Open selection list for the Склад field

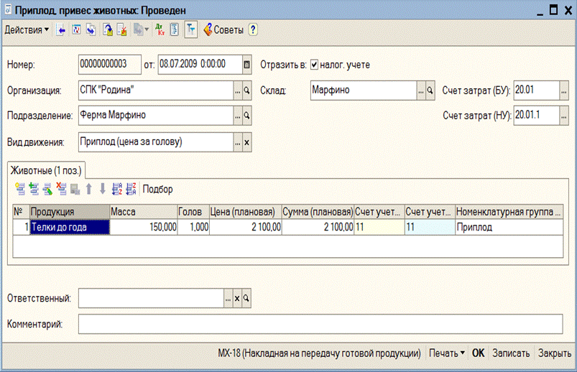point(420,91)
